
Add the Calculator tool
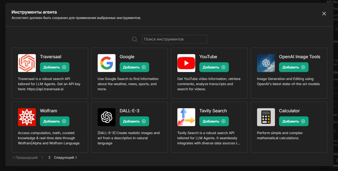[x=294, y=121]
